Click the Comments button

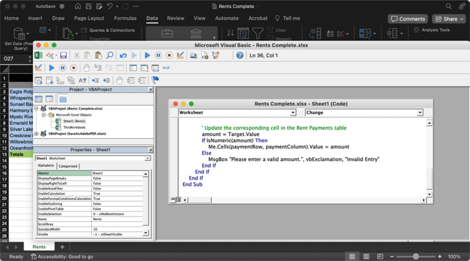coord(408,19)
